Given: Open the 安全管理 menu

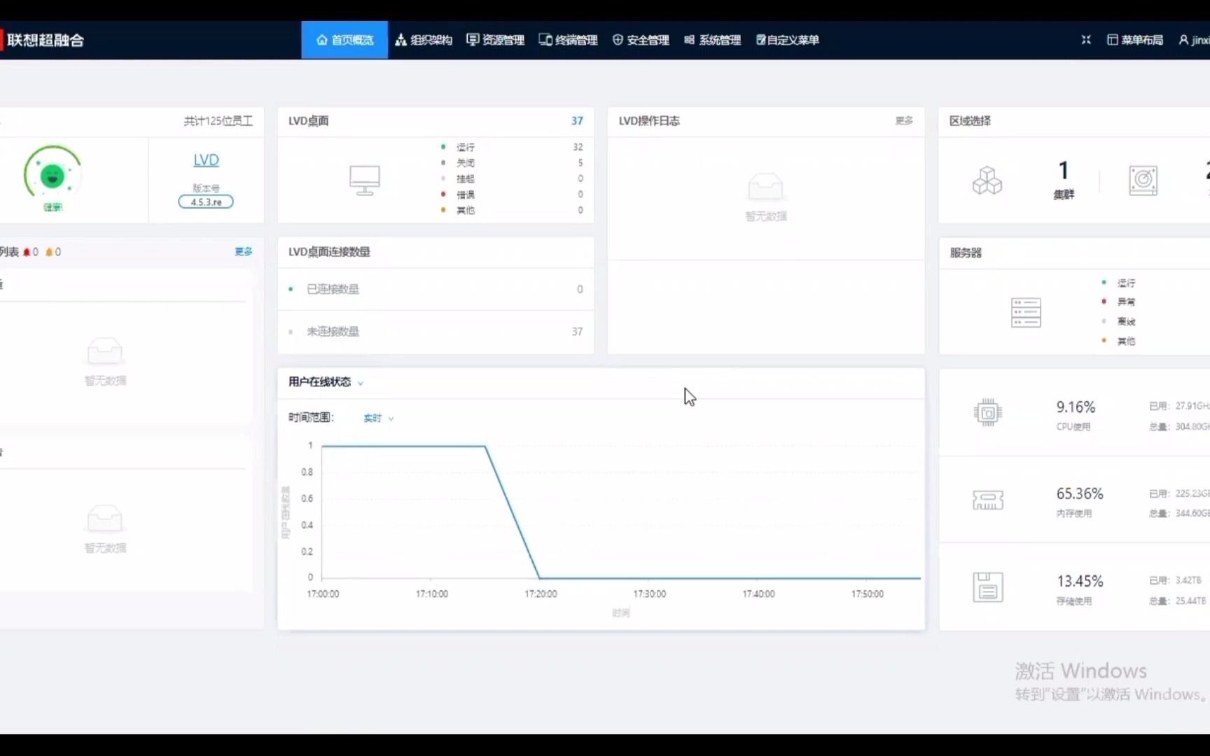Looking at the screenshot, I should pos(641,40).
